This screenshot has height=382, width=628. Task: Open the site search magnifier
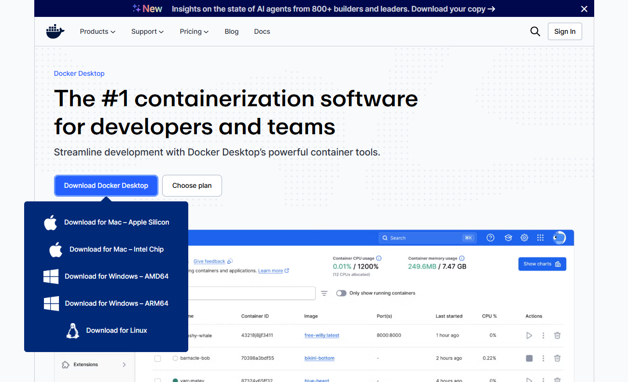click(535, 31)
